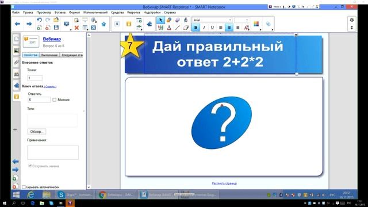Delete the page using the red page icon
The height and width of the screenshot is (207, 368).
pos(48,28)
